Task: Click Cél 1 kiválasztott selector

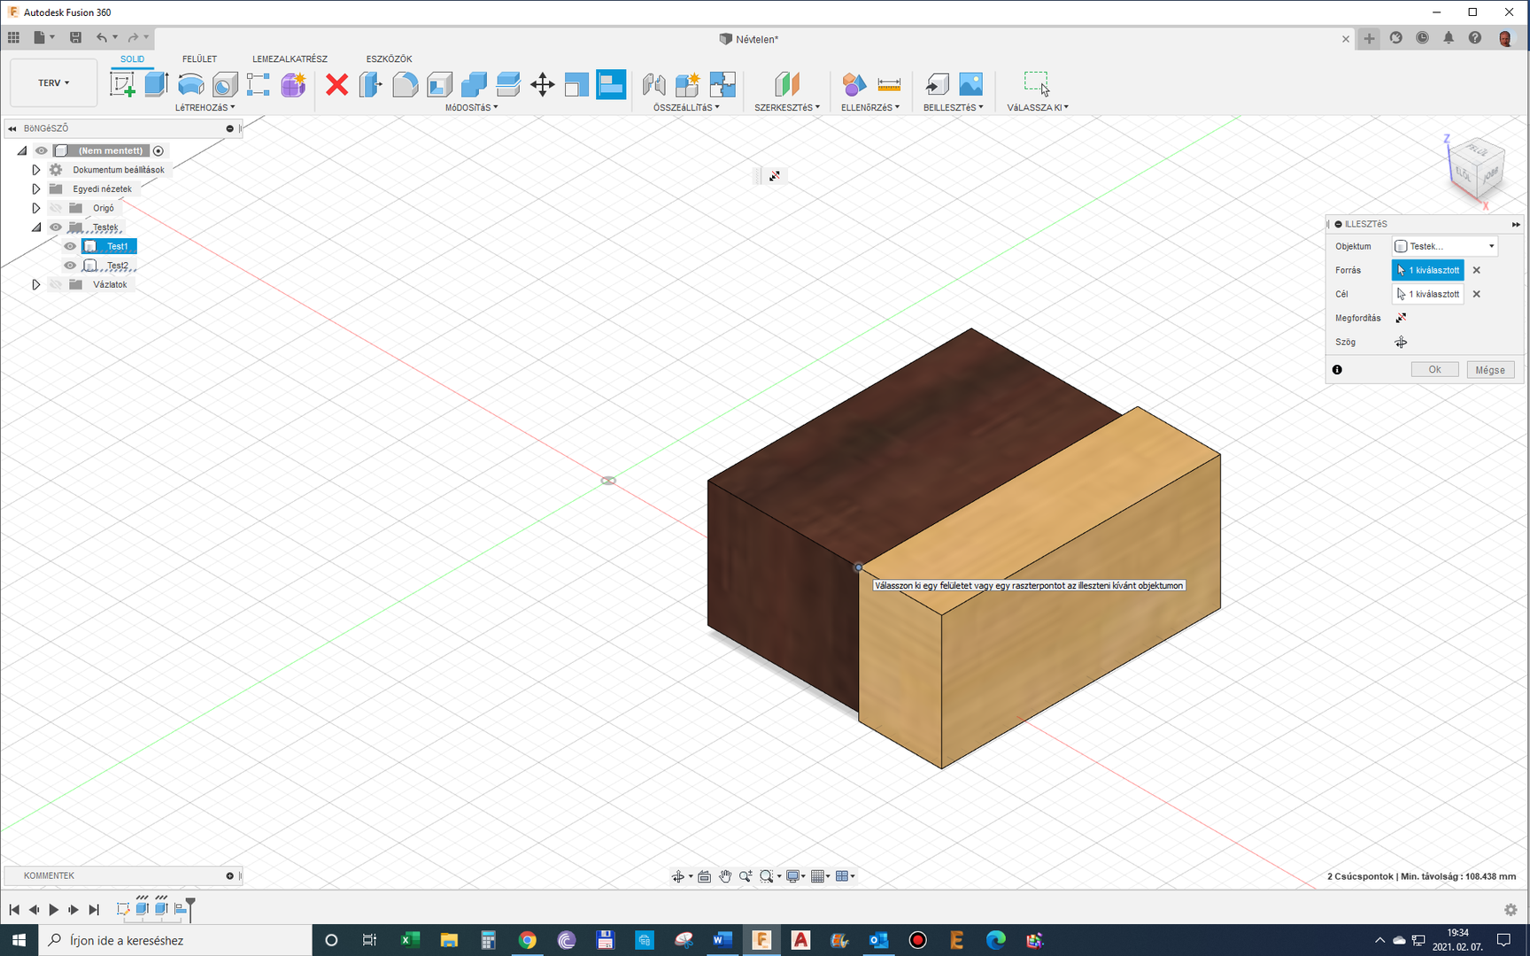Action: (1427, 294)
